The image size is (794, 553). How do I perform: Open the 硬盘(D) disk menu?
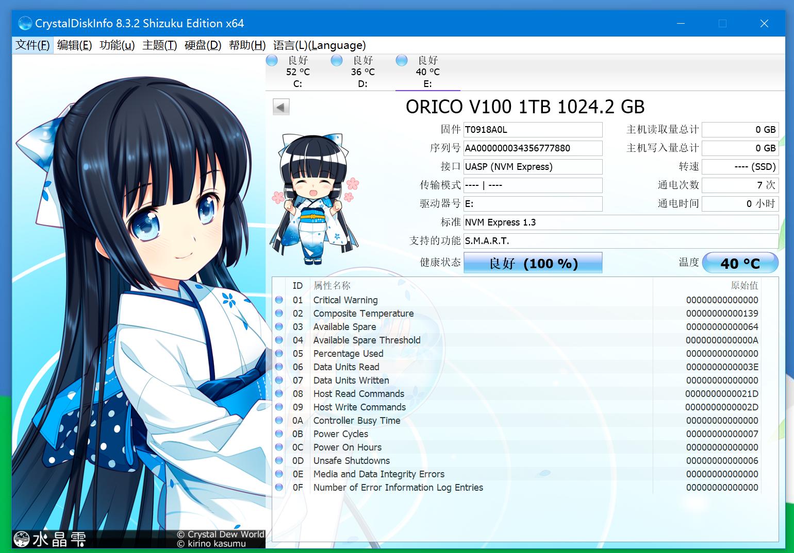click(202, 45)
